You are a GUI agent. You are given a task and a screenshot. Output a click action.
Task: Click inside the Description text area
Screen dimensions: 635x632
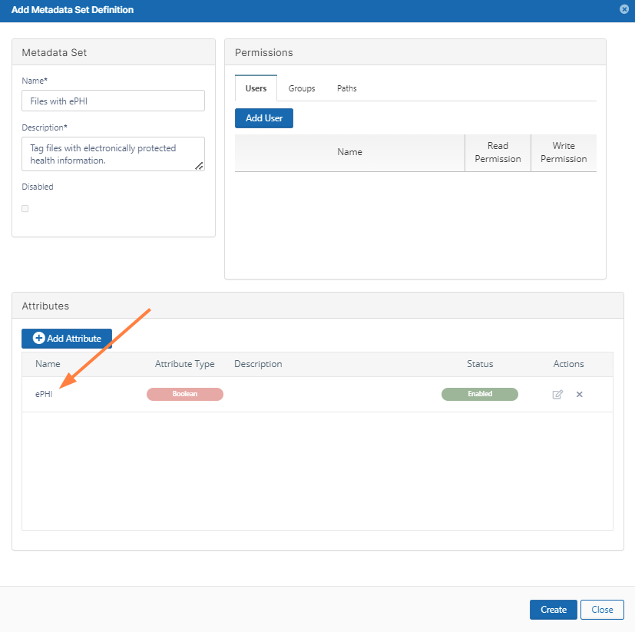pos(113,154)
